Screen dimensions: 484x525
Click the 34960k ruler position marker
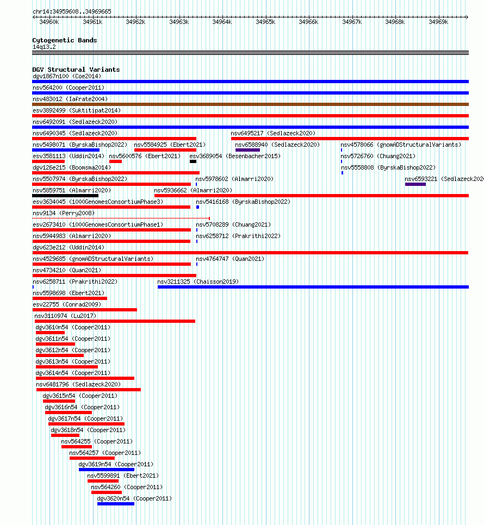point(49,22)
